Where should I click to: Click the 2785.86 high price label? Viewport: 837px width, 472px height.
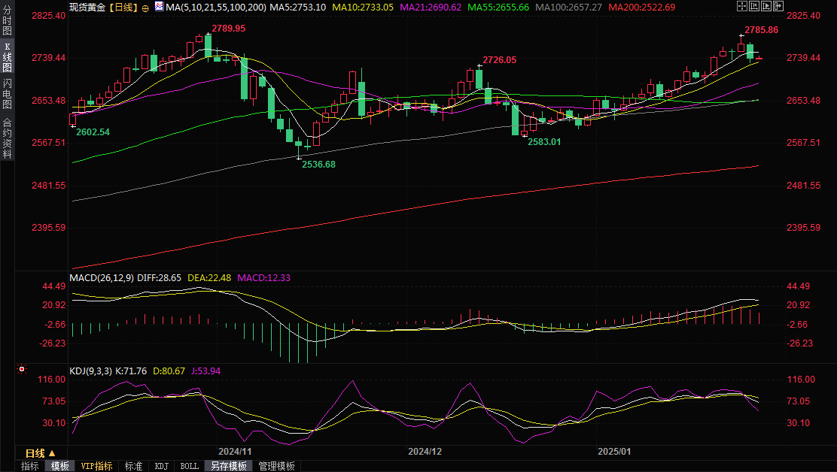(761, 30)
